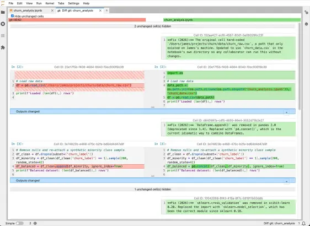Open the Tabs menu
The image size is (310, 226).
(x=61, y=3)
